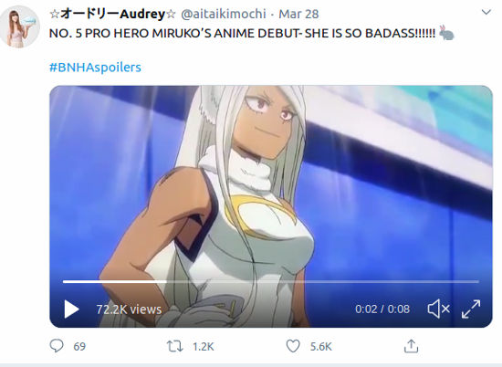Click the 69 replies count
The image size is (502, 367).
[x=79, y=347]
